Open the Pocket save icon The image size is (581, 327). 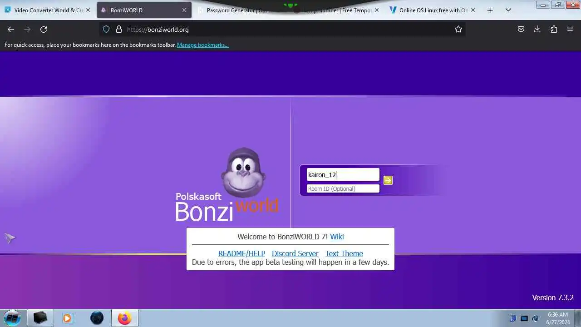point(521,30)
